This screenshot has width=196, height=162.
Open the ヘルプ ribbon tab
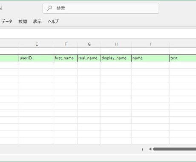(53, 21)
